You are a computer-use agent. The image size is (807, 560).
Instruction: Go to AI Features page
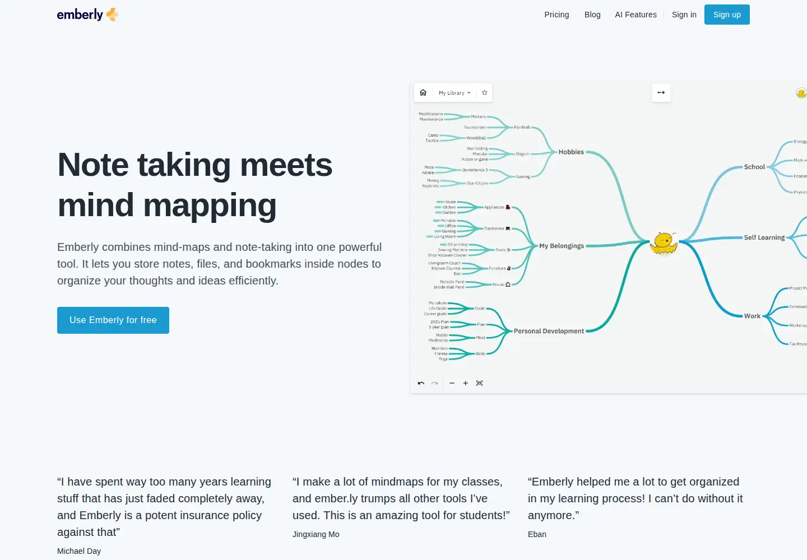(636, 15)
